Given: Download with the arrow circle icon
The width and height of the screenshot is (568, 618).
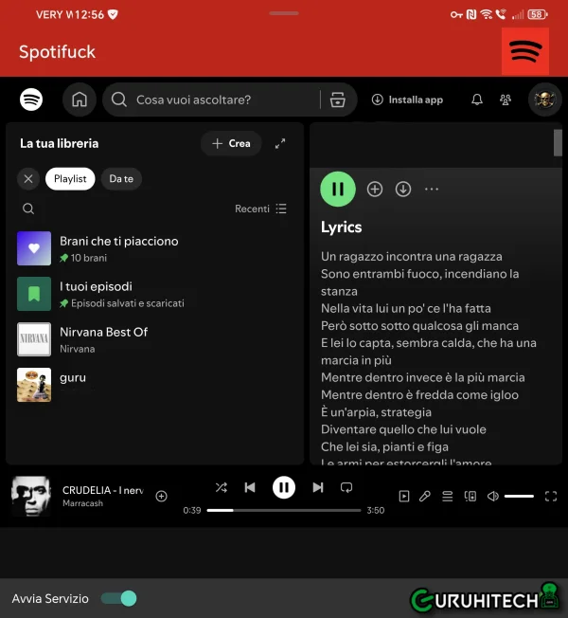Looking at the screenshot, I should (403, 190).
